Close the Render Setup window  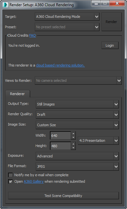point(117,3)
